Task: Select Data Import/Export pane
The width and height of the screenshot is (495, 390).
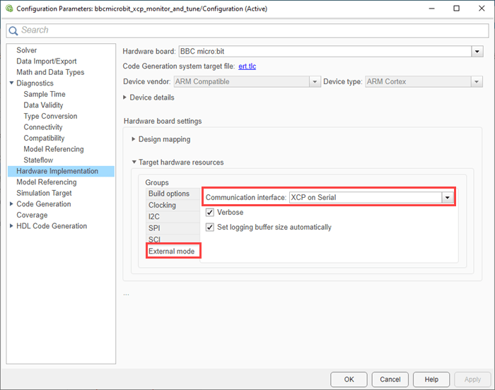Action: click(47, 61)
